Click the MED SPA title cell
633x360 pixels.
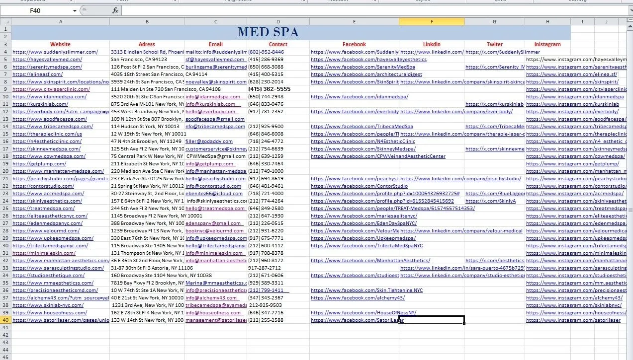coord(291,32)
